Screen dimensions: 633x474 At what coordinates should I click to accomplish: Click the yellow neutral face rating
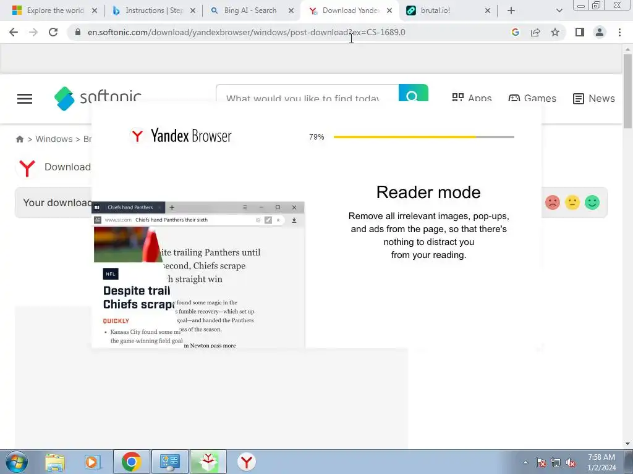click(x=572, y=202)
